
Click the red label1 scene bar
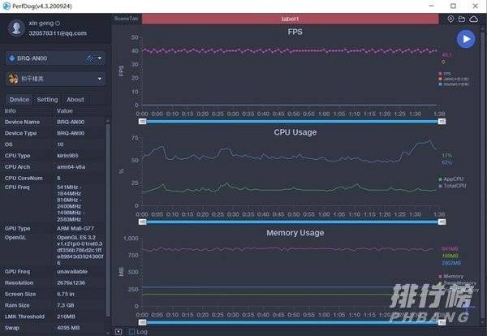[x=290, y=19]
